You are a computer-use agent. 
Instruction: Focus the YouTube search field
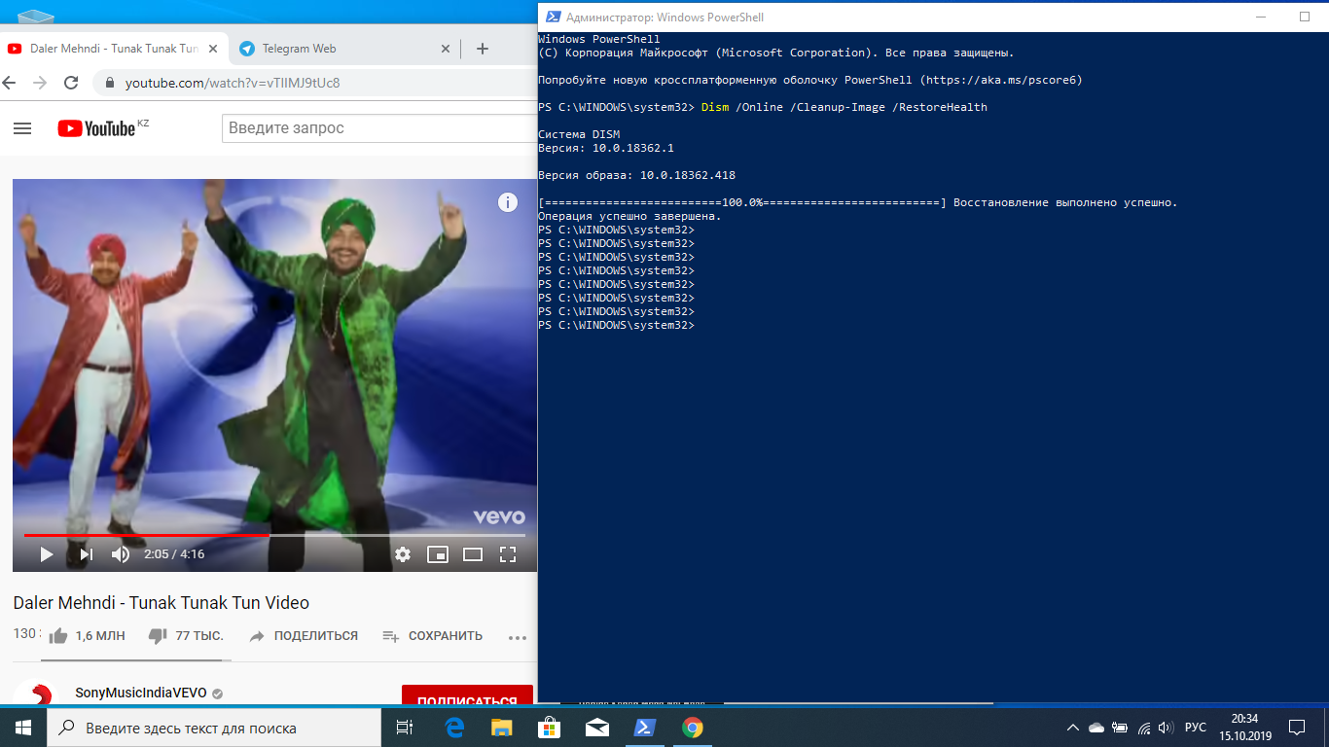click(379, 128)
